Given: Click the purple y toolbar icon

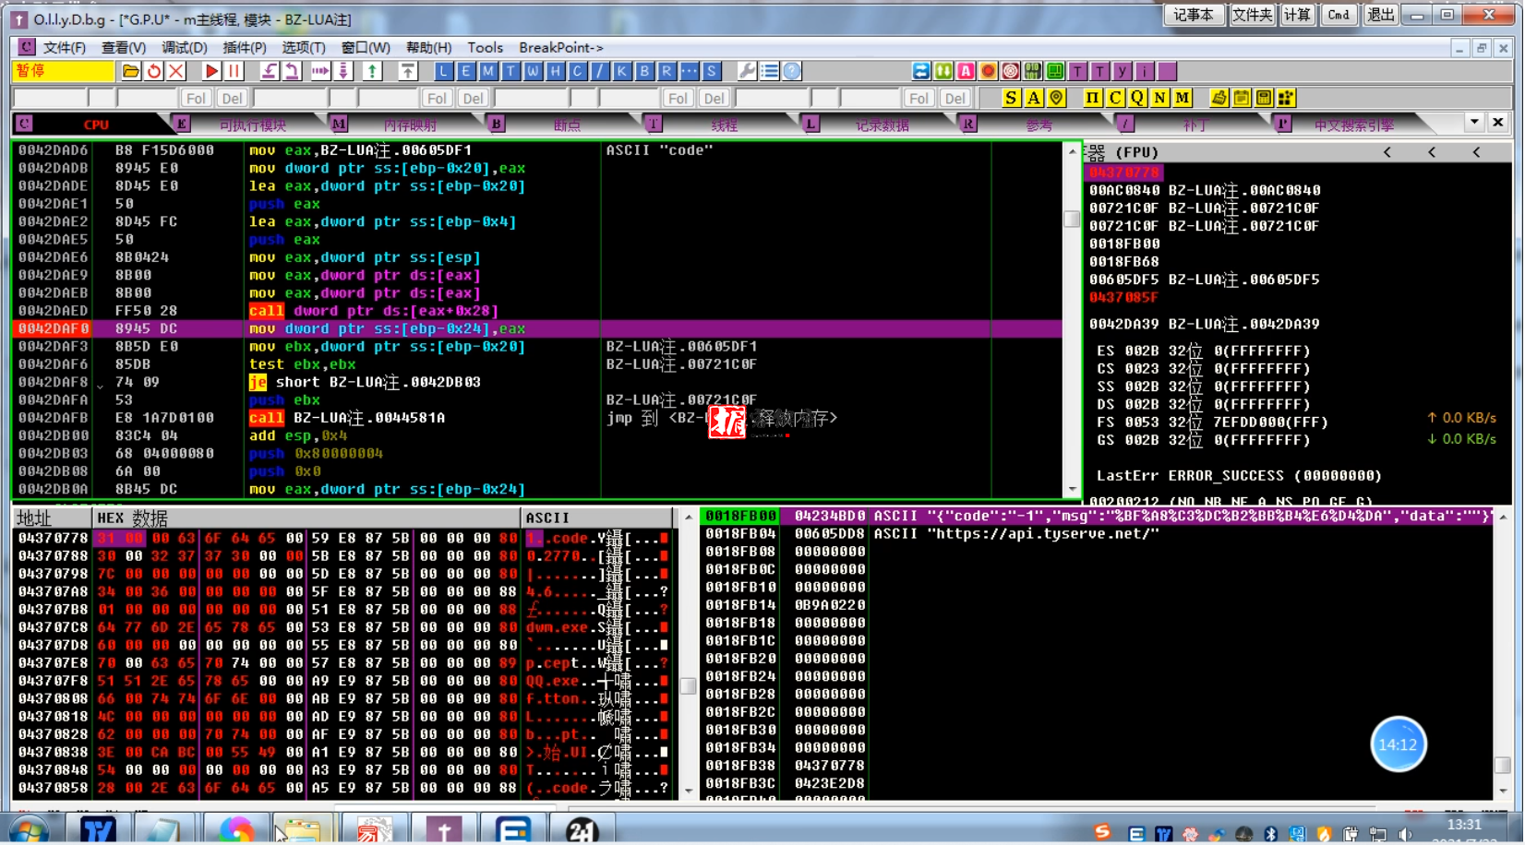Looking at the screenshot, I should point(1122,71).
